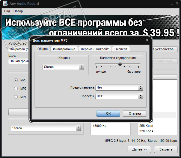Close the Доп. параметры MP3 dialog
Screen dimensions: 181x158
point(147,40)
